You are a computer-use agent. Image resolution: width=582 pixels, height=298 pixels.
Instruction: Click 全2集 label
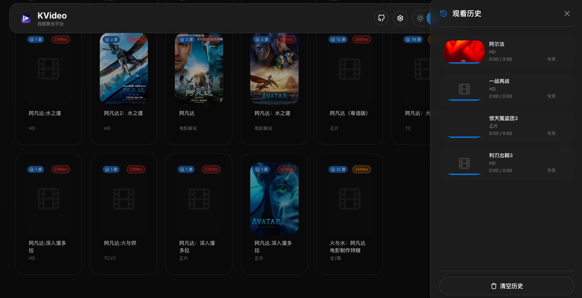[x=335, y=258]
